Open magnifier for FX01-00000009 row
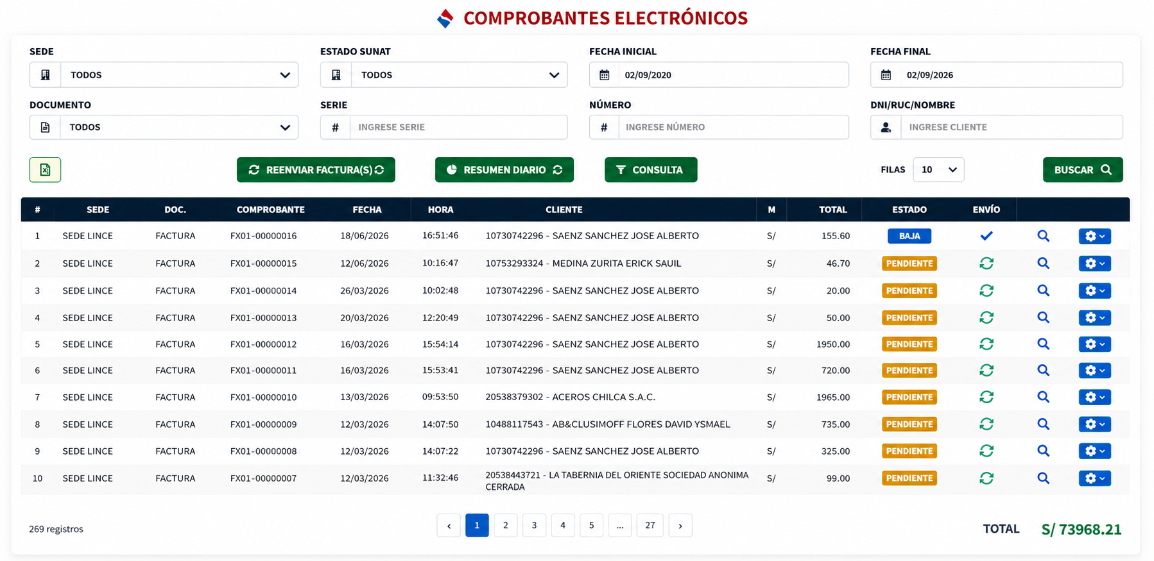 (1044, 424)
